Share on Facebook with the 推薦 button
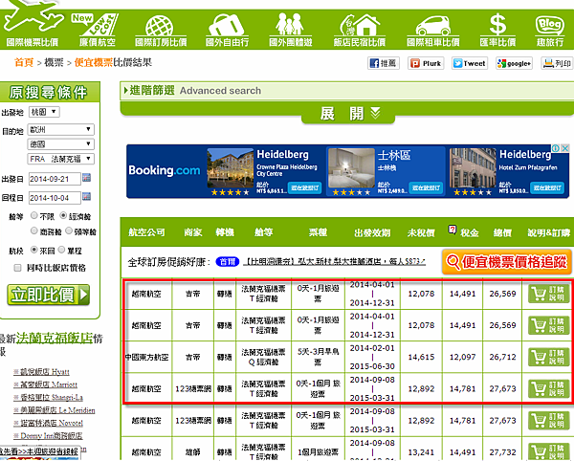The image size is (574, 461). pyautogui.click(x=383, y=63)
